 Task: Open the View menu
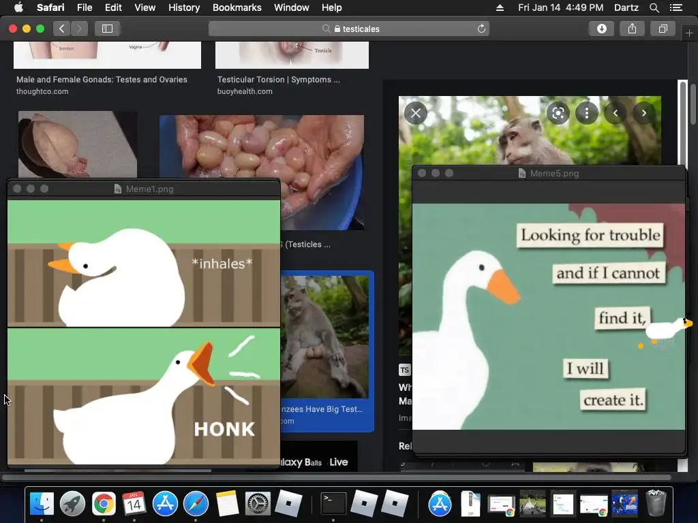coord(145,7)
